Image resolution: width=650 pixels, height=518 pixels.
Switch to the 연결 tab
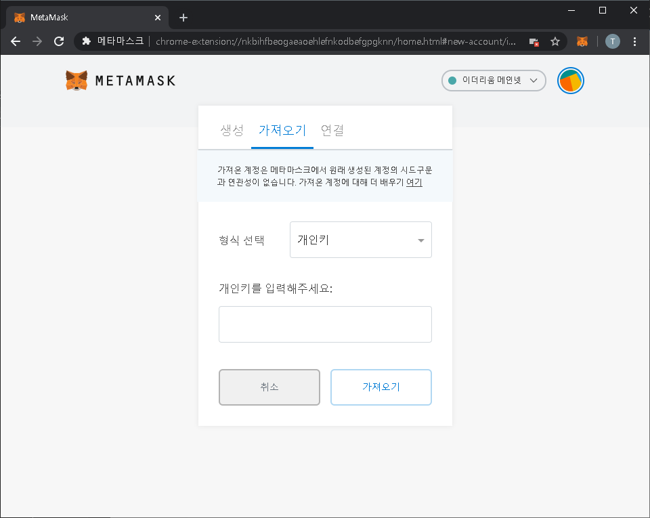point(332,130)
